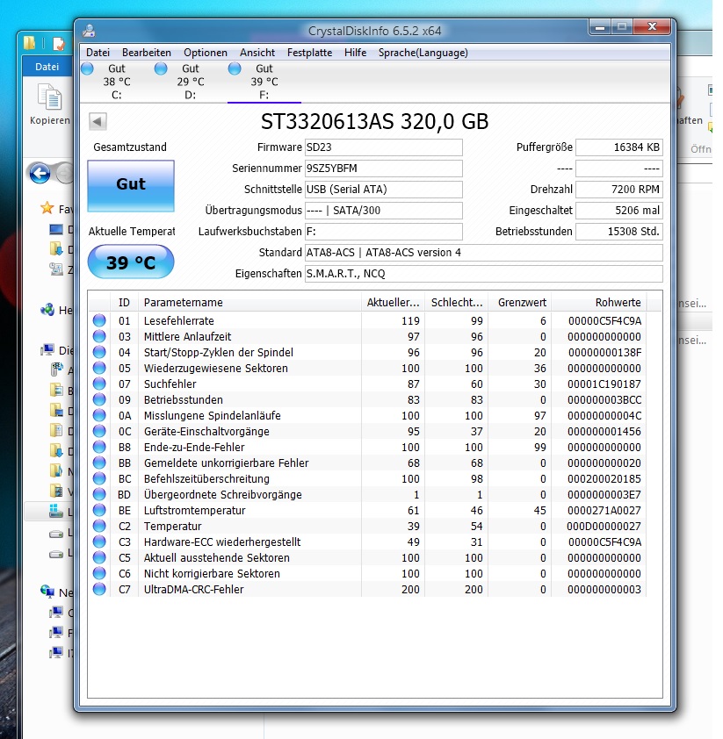
Task: Open the Hilfe menu
Action: [355, 53]
